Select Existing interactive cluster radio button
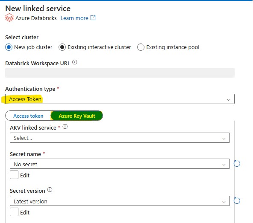 point(62,47)
